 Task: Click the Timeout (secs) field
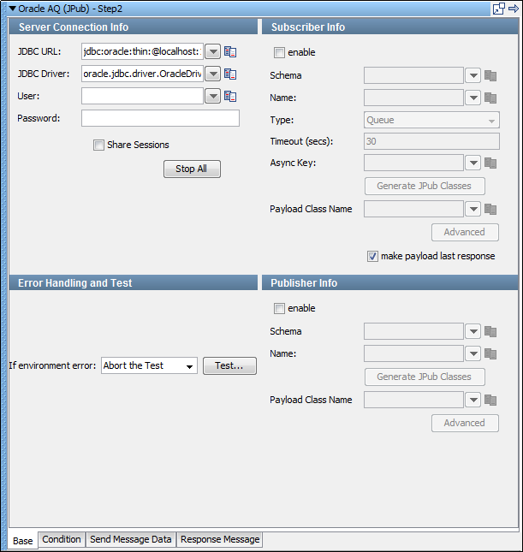pyautogui.click(x=431, y=141)
